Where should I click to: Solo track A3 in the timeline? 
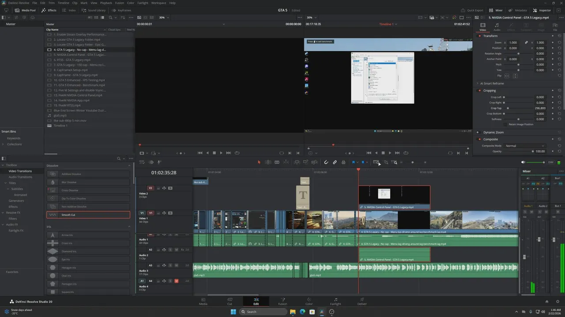pyautogui.click(x=170, y=265)
